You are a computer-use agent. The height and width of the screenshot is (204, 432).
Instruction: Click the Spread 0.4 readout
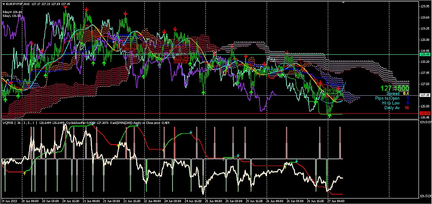(x=394, y=94)
